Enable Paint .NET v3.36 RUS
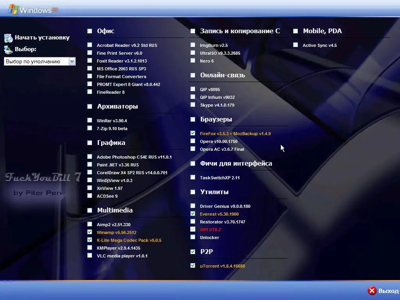This screenshot has height=300, width=400. pos(89,164)
